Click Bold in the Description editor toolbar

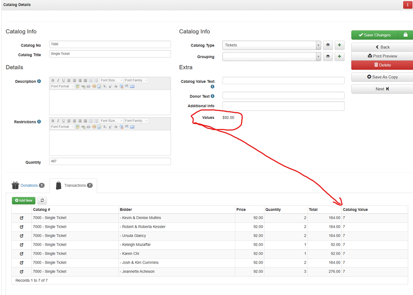point(53,80)
